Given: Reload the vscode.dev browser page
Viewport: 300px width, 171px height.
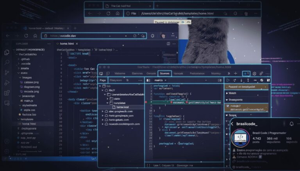Looking at the screenshot, I should [x=26, y=36].
